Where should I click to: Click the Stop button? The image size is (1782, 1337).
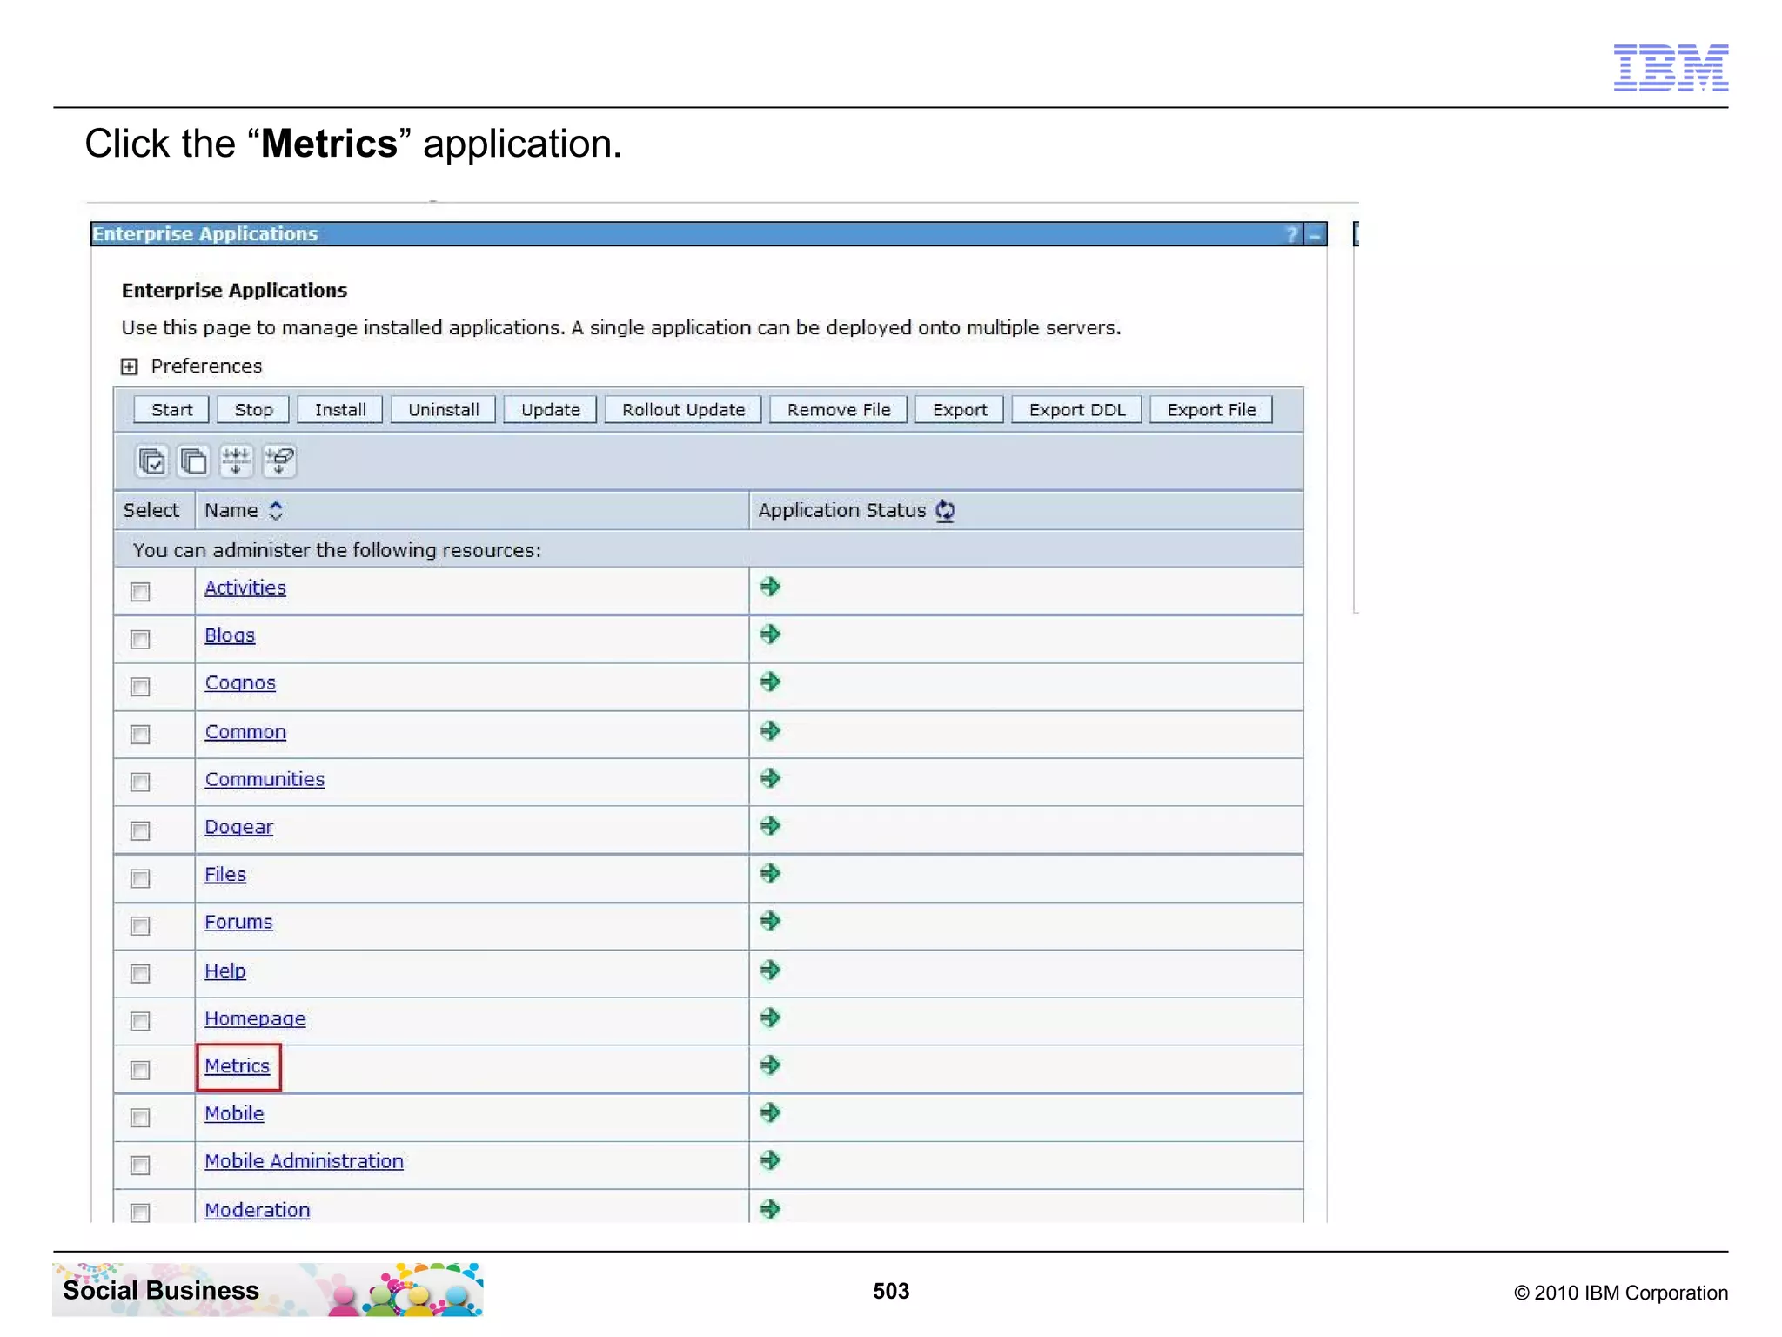tap(253, 410)
